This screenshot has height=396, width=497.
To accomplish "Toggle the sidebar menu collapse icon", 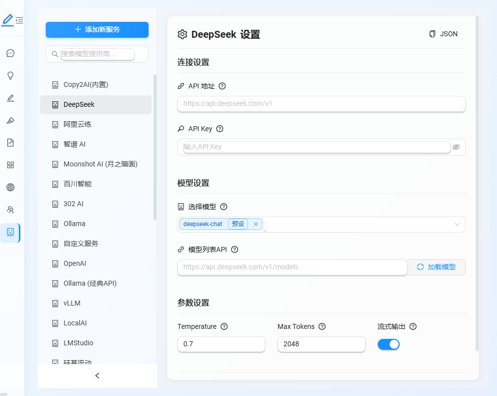I will coord(19,20).
